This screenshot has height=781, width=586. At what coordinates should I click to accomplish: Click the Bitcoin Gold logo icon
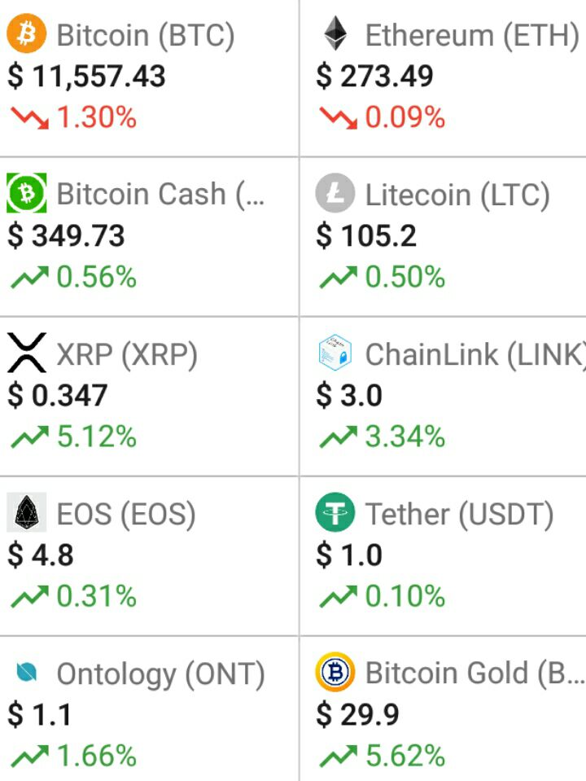[335, 673]
